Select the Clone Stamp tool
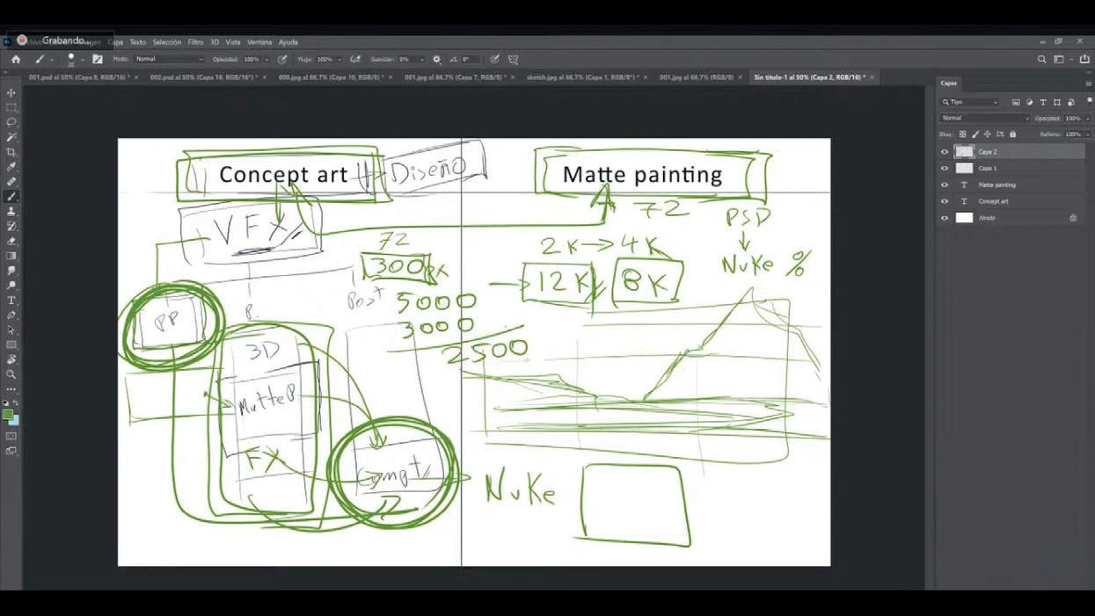Image resolution: width=1095 pixels, height=616 pixels. tap(11, 212)
